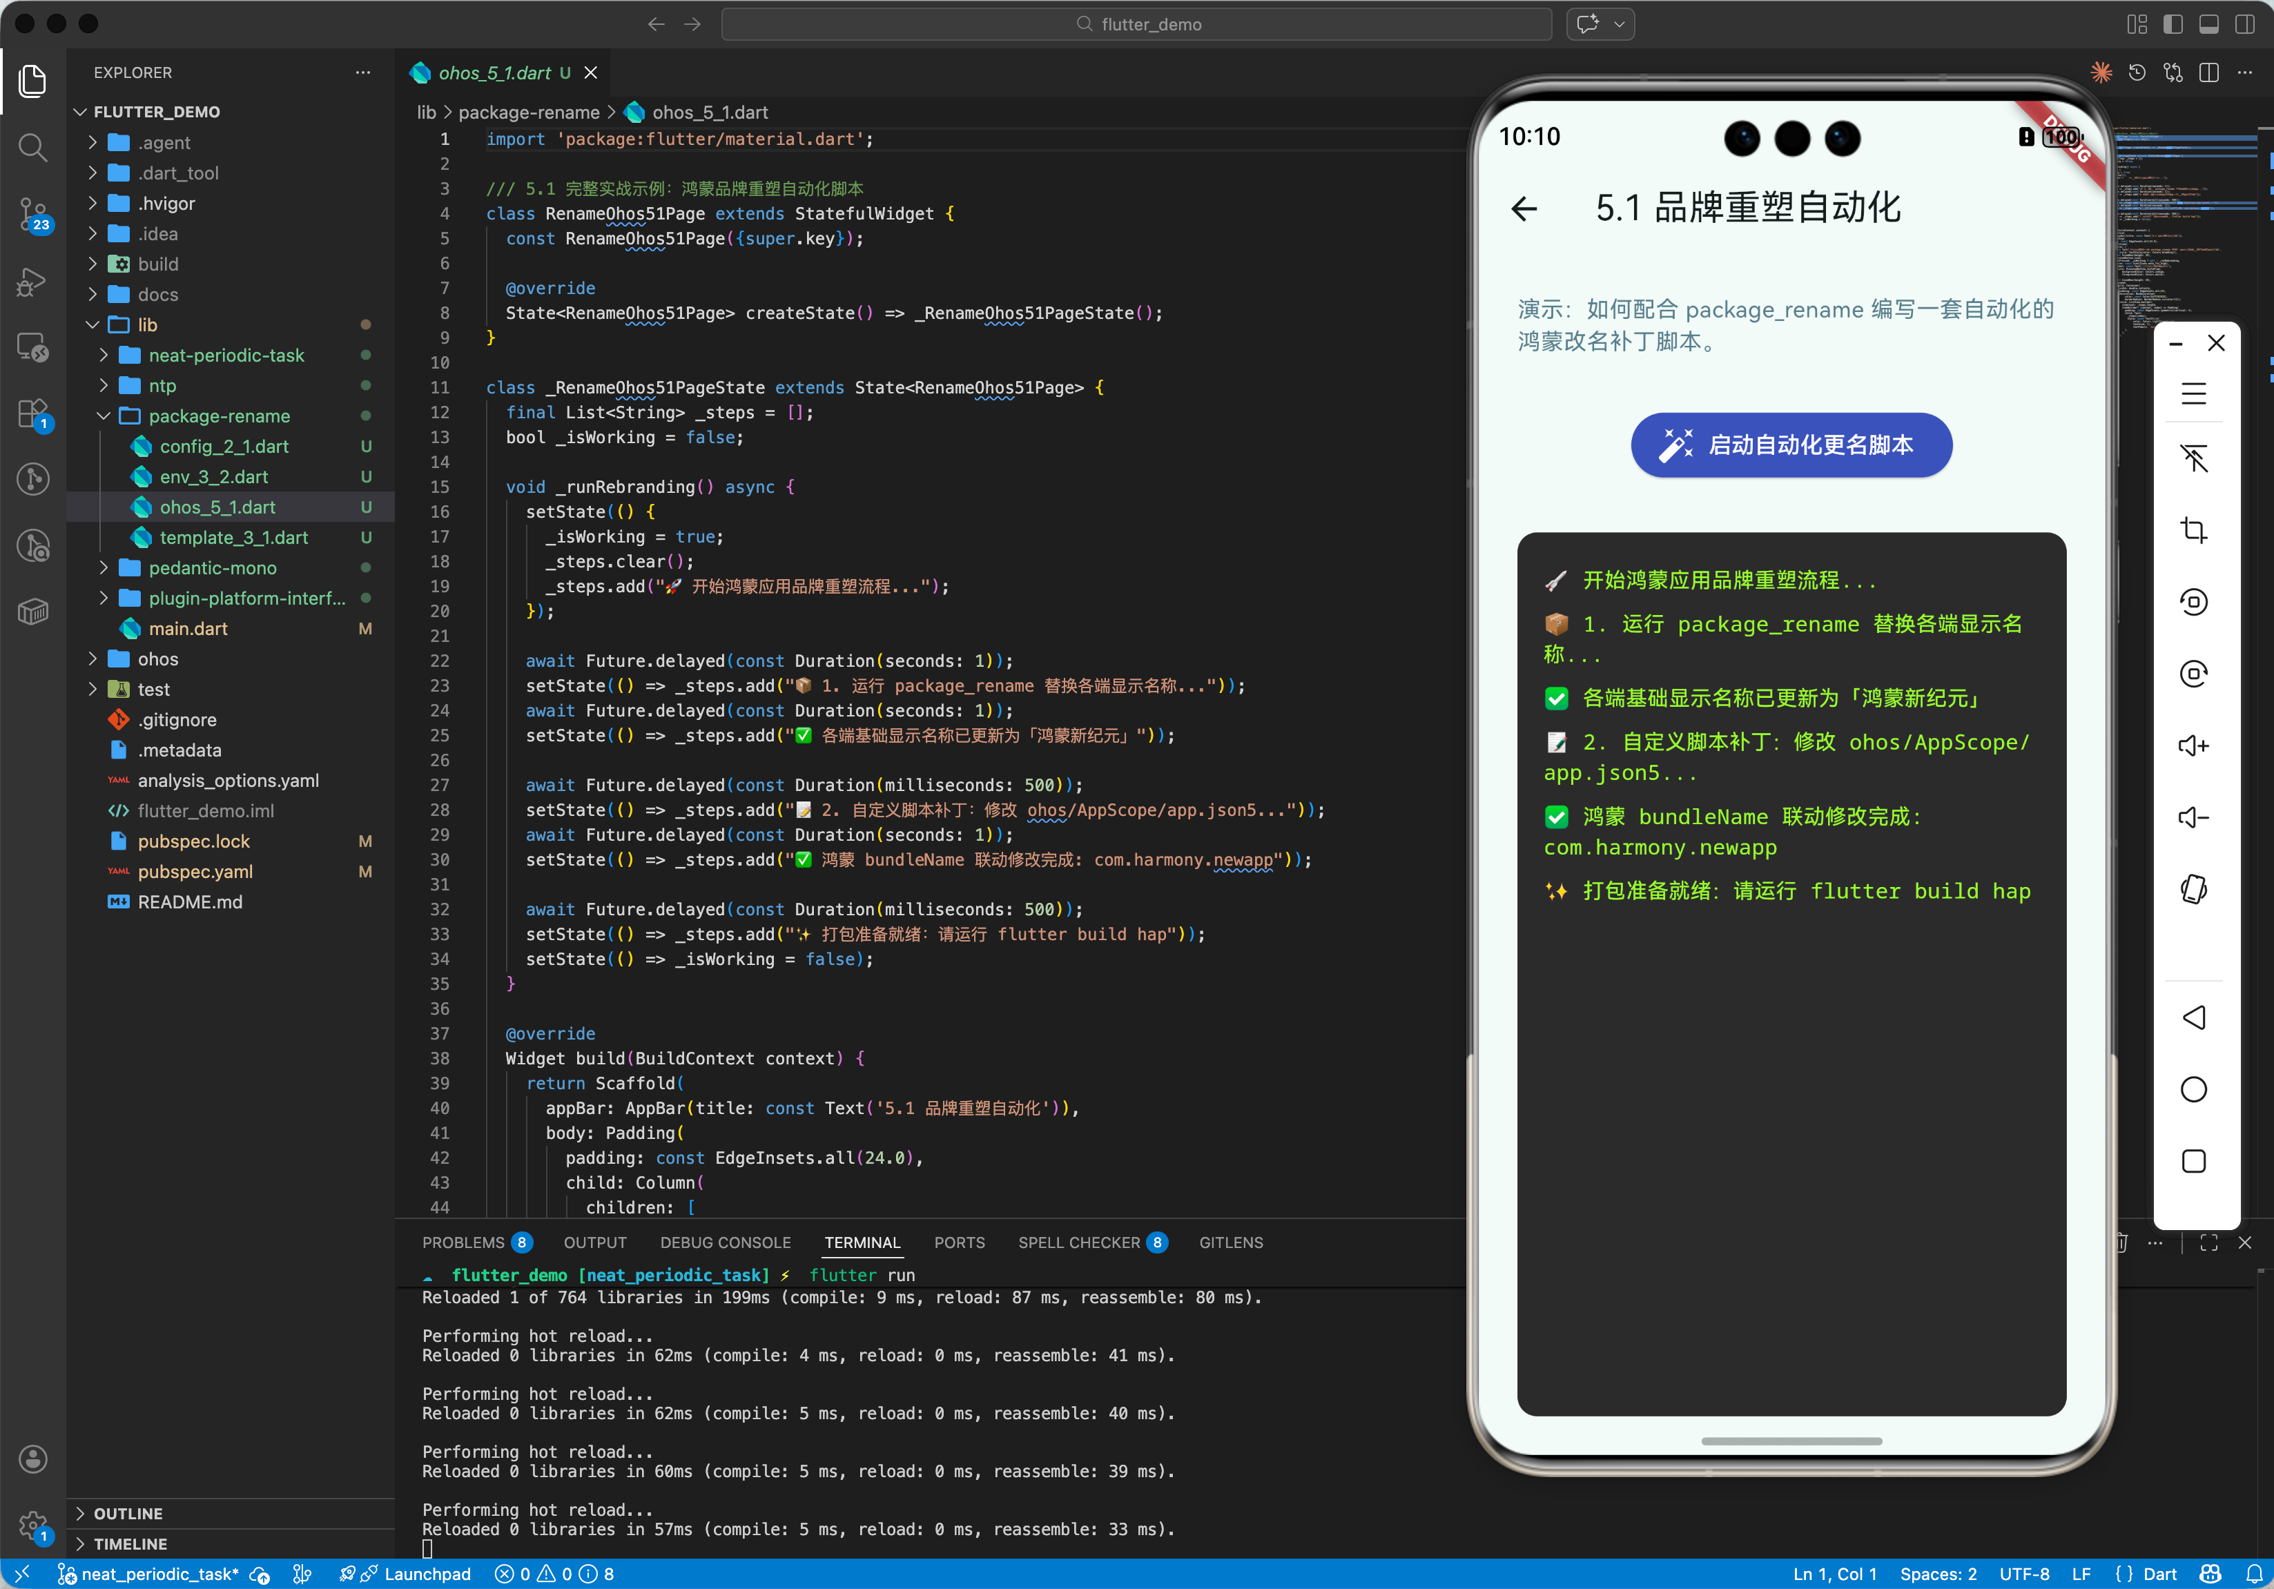This screenshot has height=1589, width=2274.
Task: Toggle secondary side bar layout icon
Action: pos(2244,23)
